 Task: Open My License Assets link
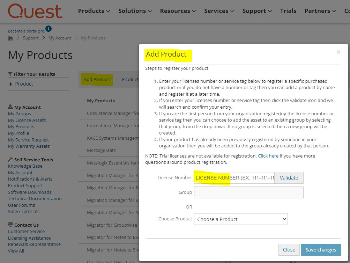pyautogui.click(x=27, y=120)
